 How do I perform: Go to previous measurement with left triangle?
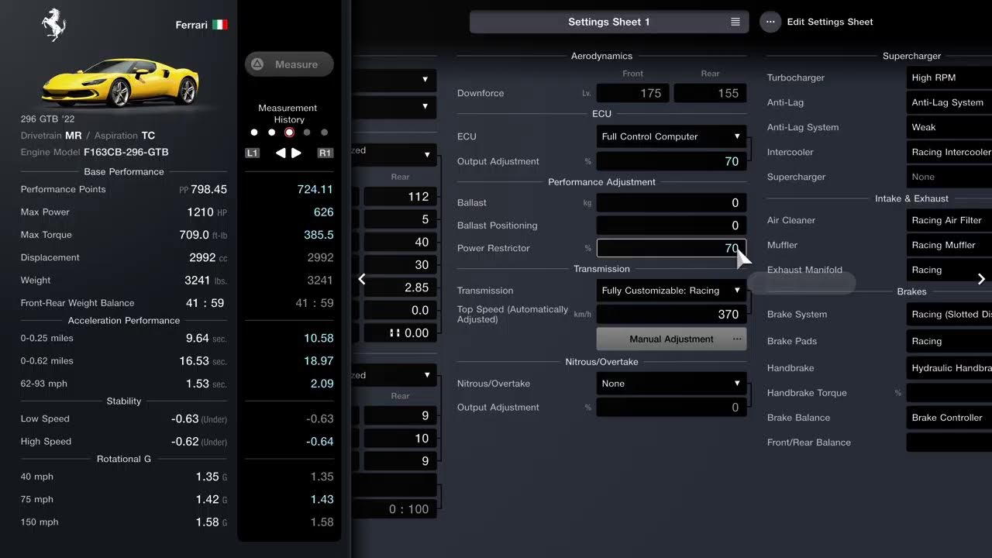[x=280, y=153]
